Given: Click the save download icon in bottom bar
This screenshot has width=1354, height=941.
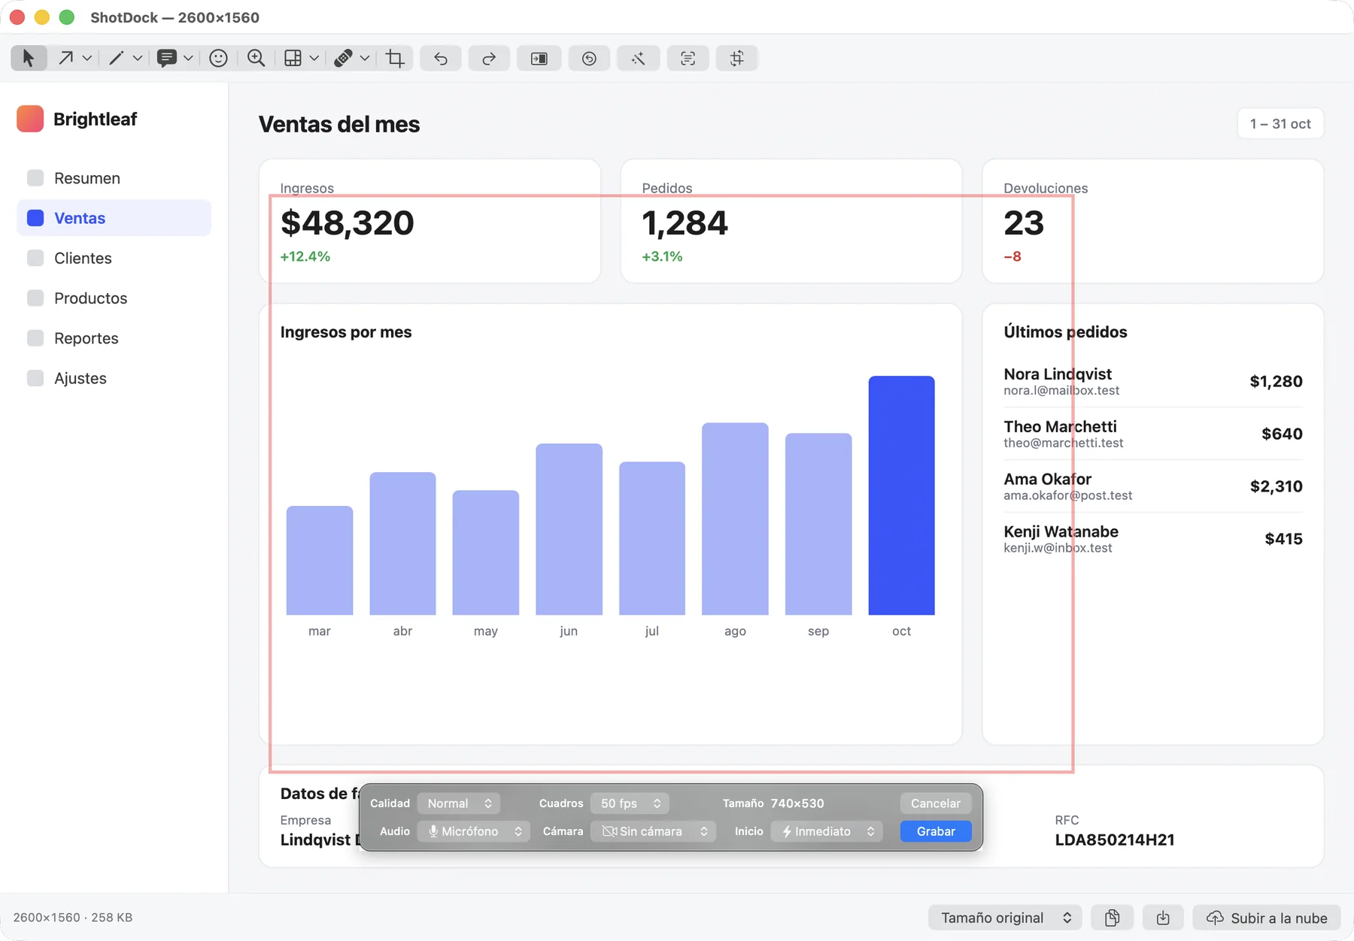Looking at the screenshot, I should point(1163,918).
